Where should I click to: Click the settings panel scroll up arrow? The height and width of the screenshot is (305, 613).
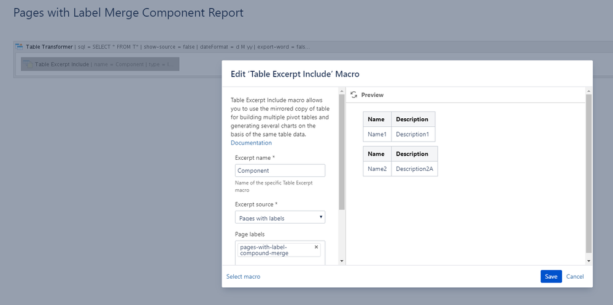pos(342,91)
